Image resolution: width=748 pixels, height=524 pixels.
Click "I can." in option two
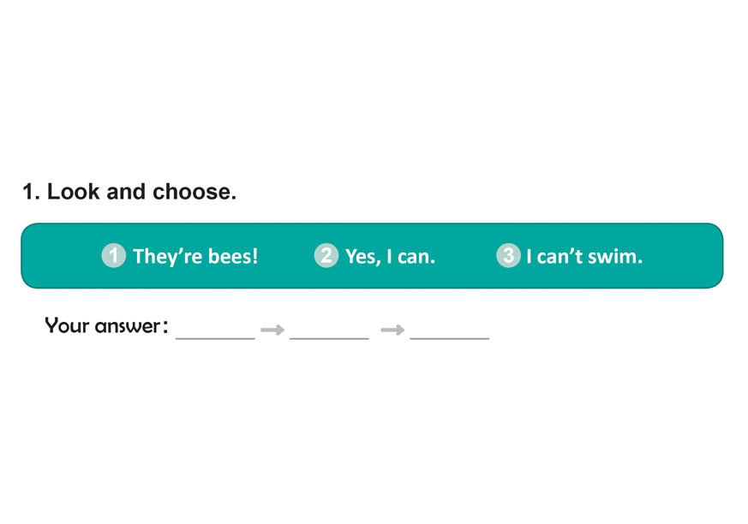(411, 256)
